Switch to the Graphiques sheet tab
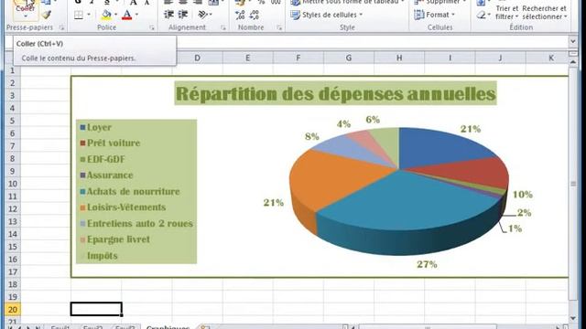Screen dimensions: 586x329 point(168,327)
